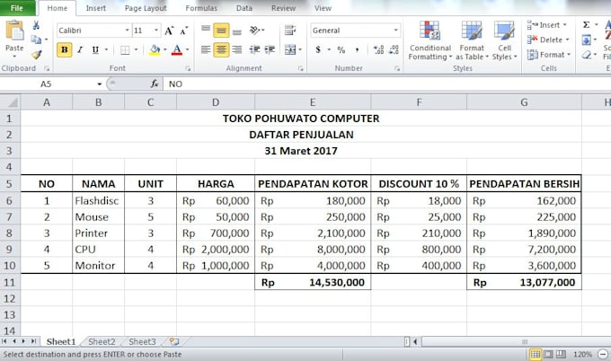Click the AutoSum sigma icon

pyautogui.click(x=586, y=25)
